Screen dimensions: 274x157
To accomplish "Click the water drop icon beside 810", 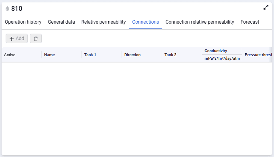I will [x=7, y=8].
